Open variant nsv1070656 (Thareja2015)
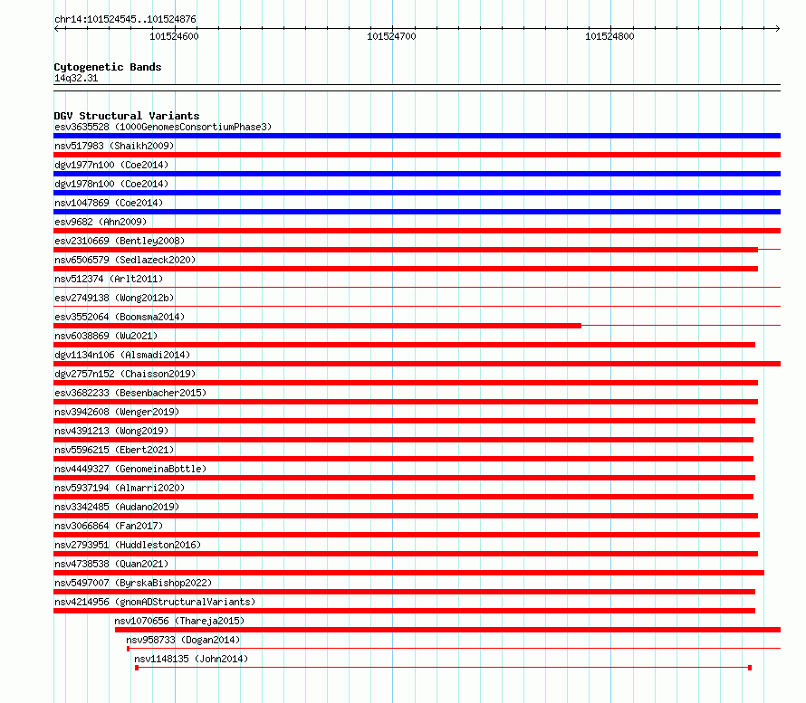Image resolution: width=806 pixels, height=703 pixels. 179,621
